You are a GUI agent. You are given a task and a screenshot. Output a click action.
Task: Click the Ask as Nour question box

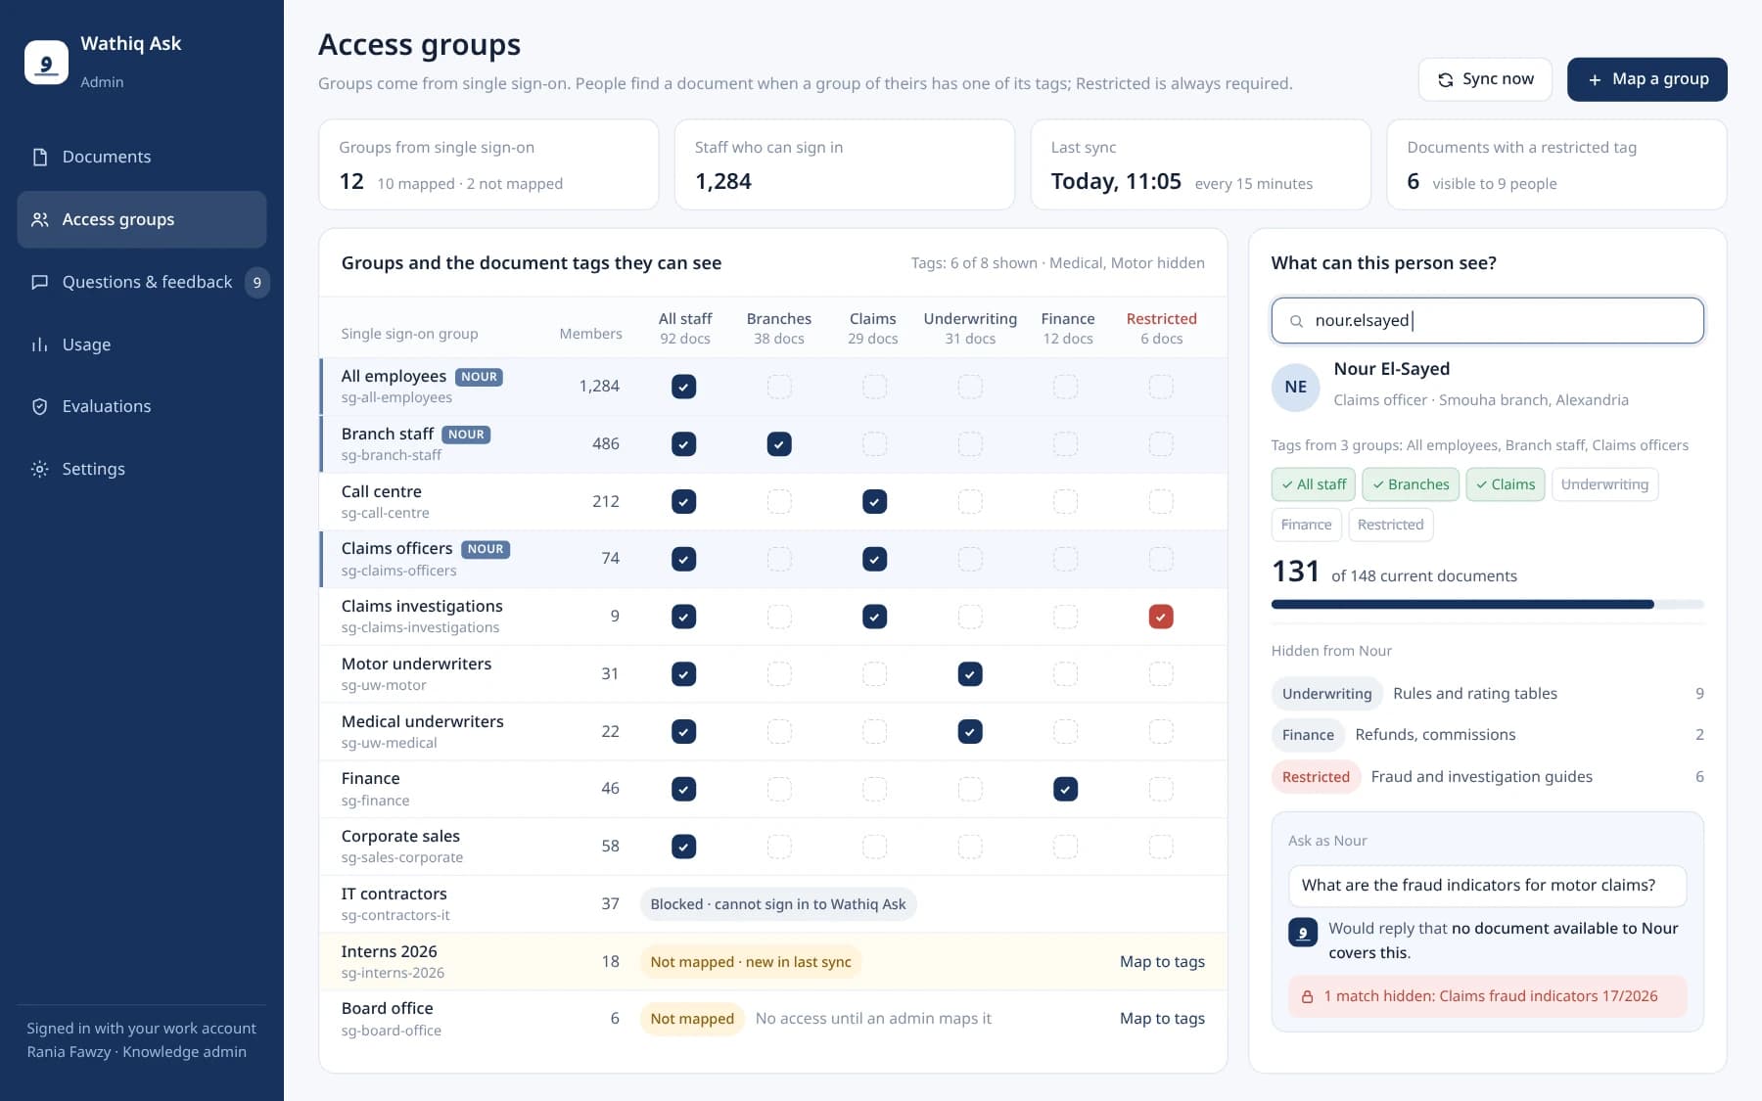1487,886
